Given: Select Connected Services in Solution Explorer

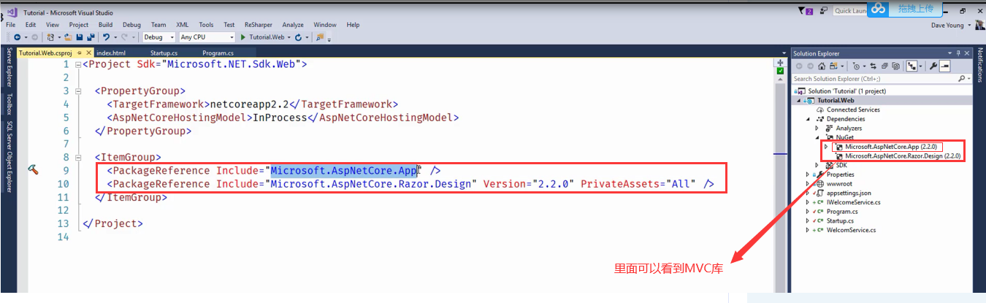Looking at the screenshot, I should (x=853, y=110).
